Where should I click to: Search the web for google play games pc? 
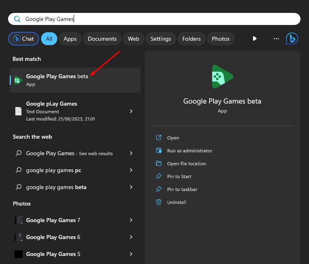pos(75,170)
